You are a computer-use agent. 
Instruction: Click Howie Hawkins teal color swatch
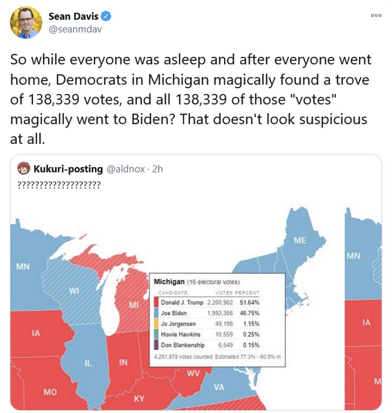156,334
